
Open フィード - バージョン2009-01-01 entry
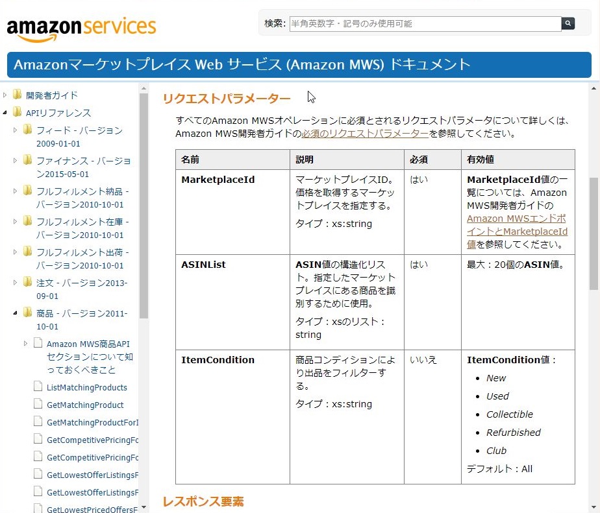tap(80, 137)
